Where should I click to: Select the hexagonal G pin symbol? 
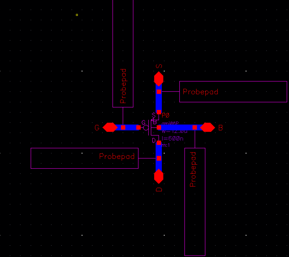point(110,127)
